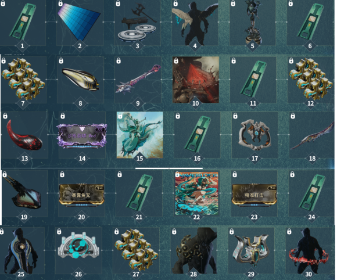Open the Waverider comic cover in slot 22

tap(197, 193)
